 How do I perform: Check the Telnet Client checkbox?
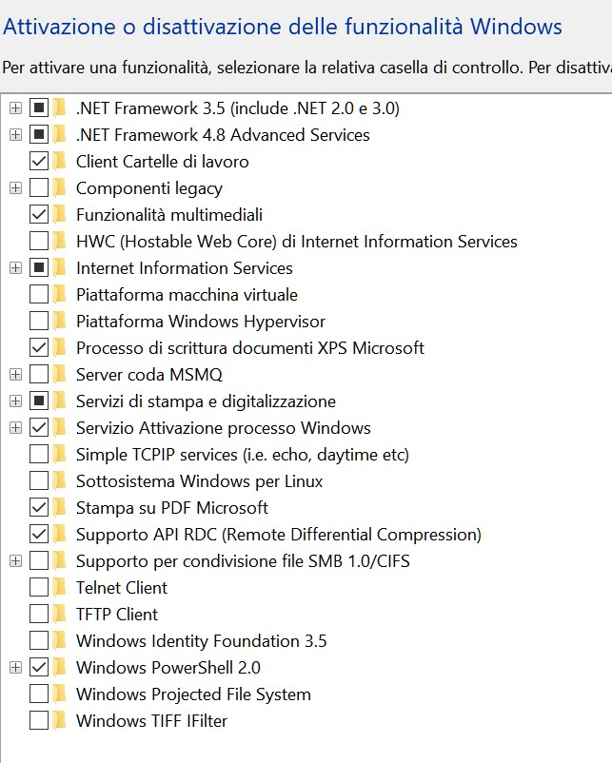(39, 588)
